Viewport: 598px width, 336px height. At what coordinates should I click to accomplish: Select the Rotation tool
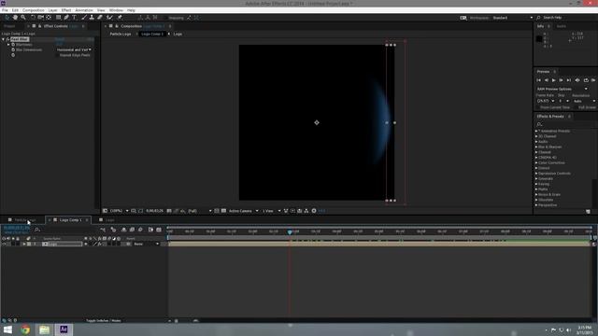(x=33, y=18)
